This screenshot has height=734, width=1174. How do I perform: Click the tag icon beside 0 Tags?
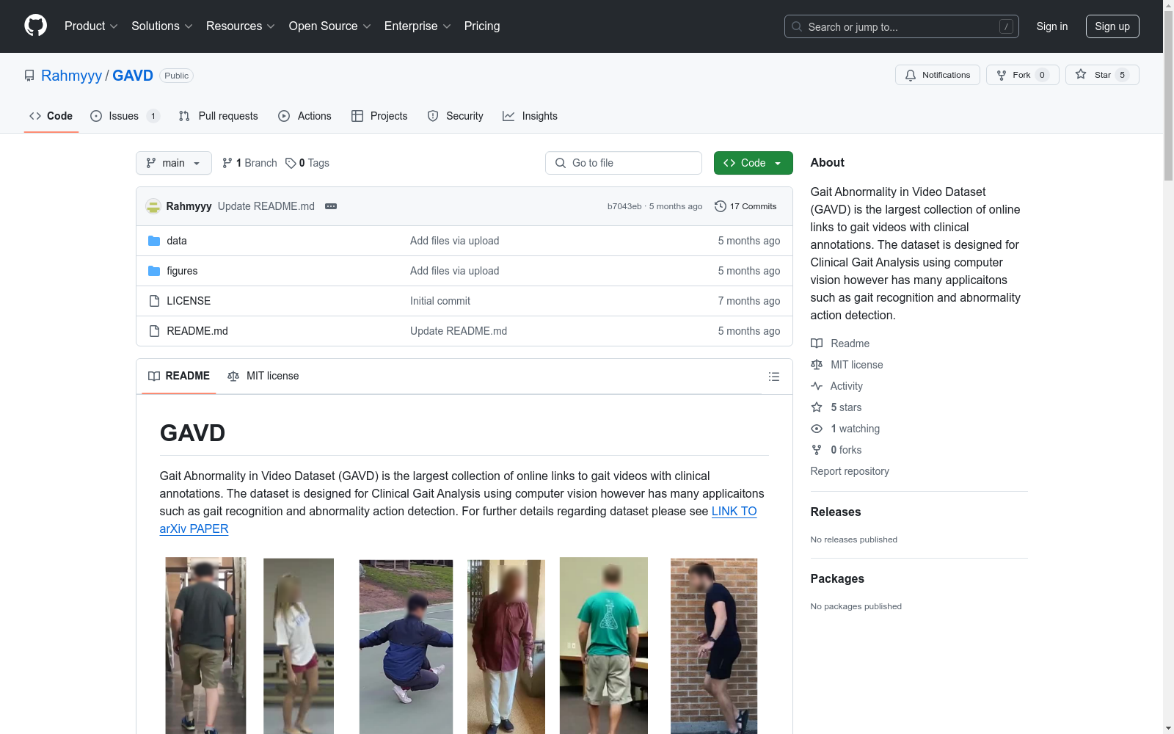291,163
